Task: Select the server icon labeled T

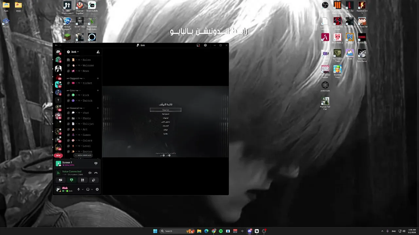Action: (58, 100)
